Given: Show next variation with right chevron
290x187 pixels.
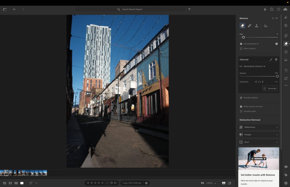Looking at the screenshot, I should coord(263,82).
